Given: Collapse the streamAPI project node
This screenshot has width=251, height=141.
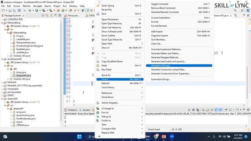Looking at the screenshot, I should point(2,99).
